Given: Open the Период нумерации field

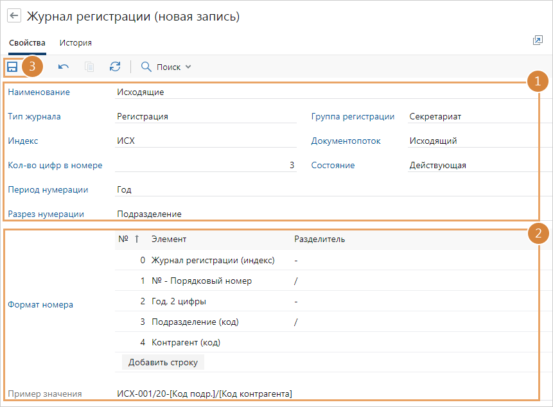Looking at the screenshot, I should tap(321, 189).
